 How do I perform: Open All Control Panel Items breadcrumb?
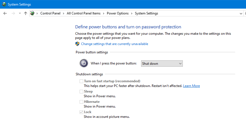(83, 13)
